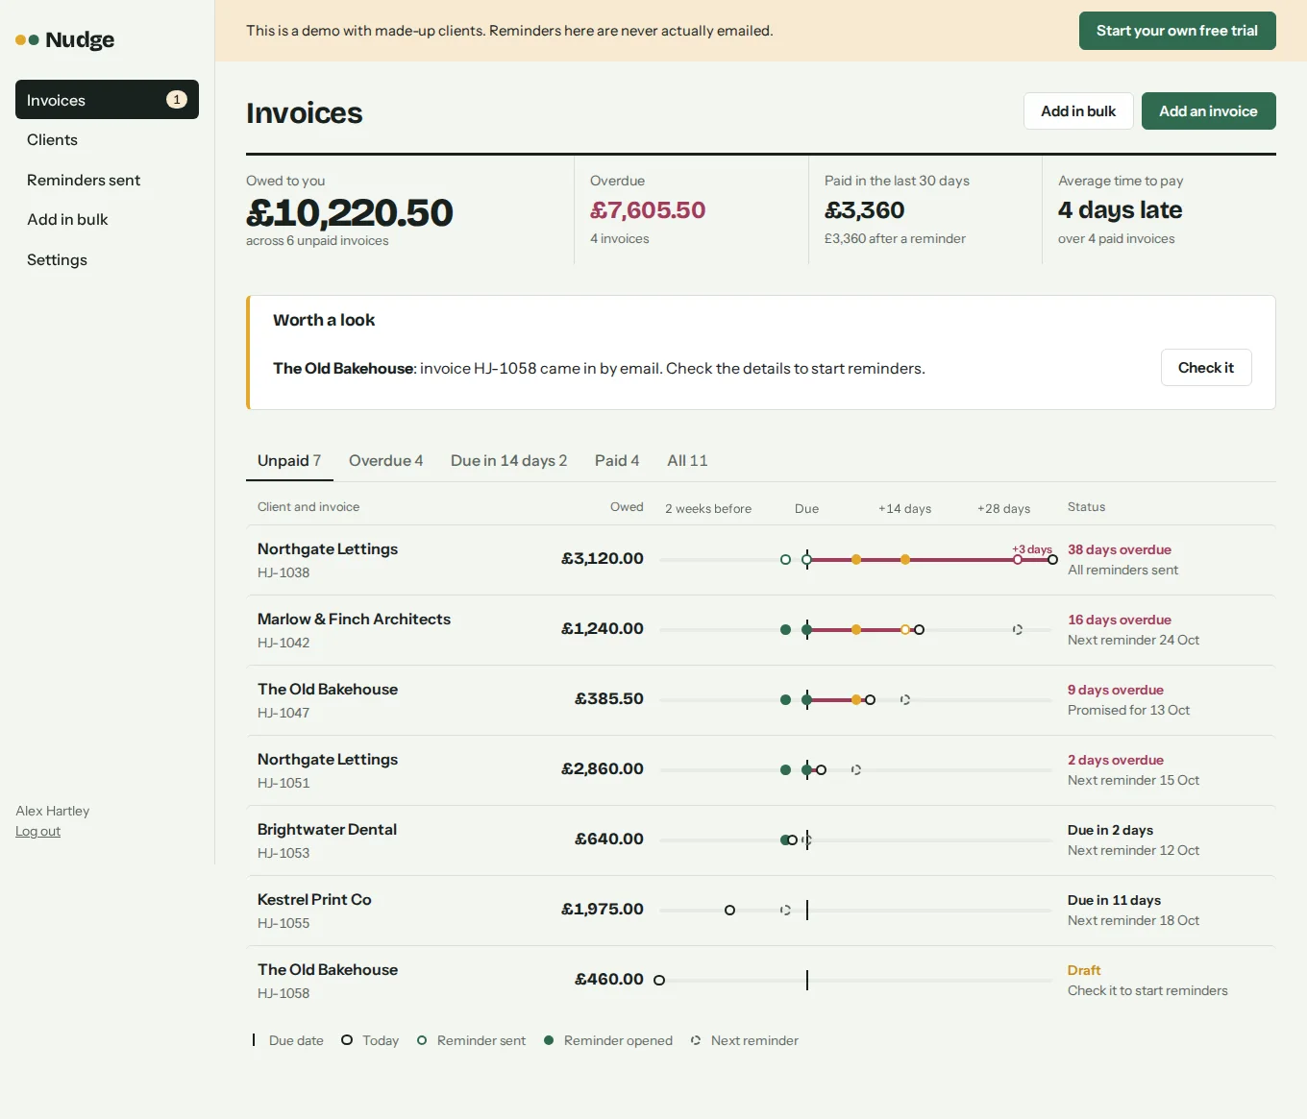Click the Due in 11 days status
The height and width of the screenshot is (1119, 1307).
(x=1114, y=901)
